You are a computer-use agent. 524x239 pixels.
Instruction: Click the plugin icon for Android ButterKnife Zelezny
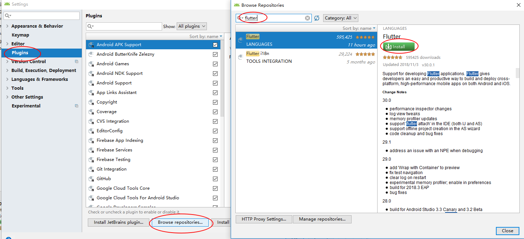[x=91, y=54]
